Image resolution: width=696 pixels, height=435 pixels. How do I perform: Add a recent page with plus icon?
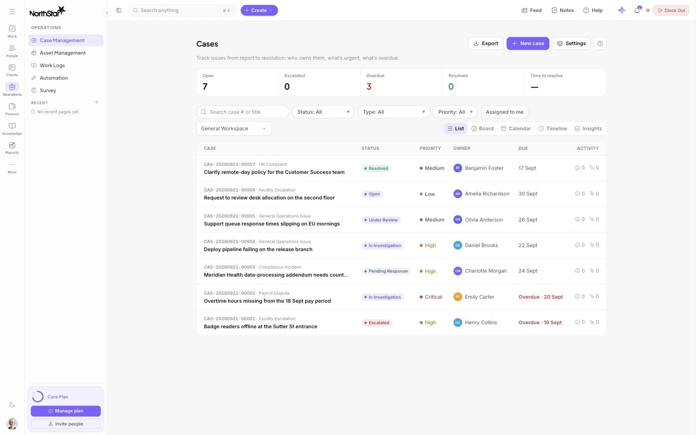97,102
